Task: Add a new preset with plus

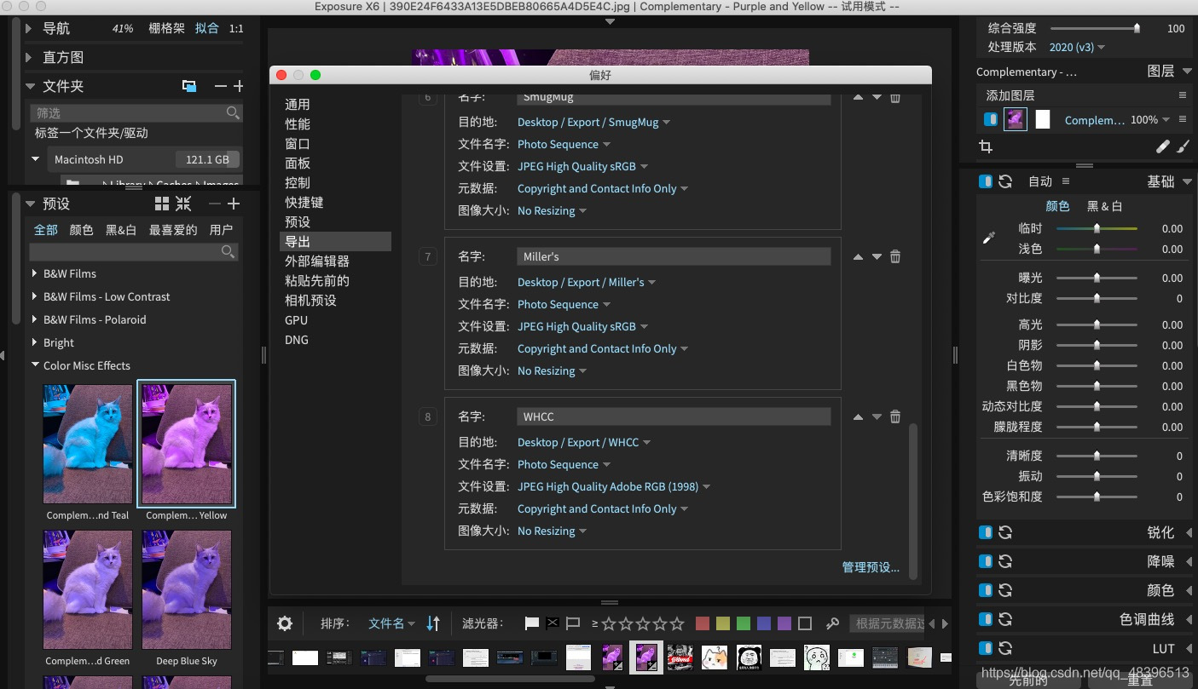Action: (x=234, y=204)
